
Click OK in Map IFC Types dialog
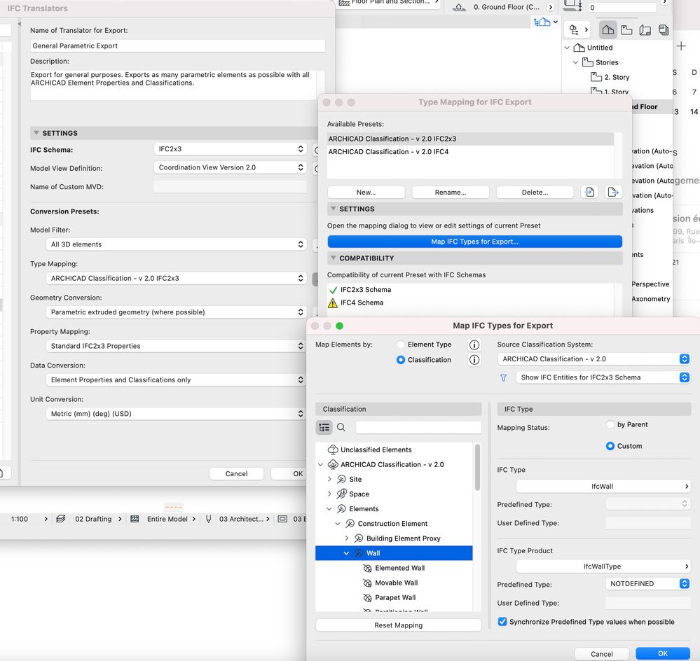(x=662, y=653)
